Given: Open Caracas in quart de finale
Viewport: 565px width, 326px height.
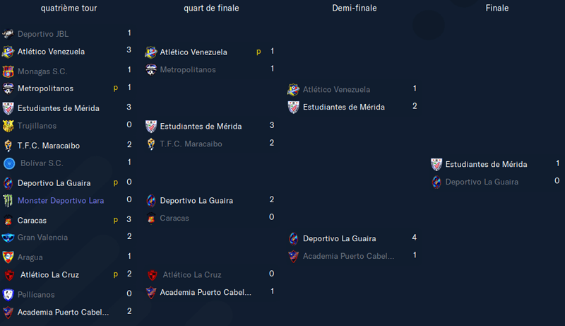Looking at the screenshot, I should click(x=174, y=219).
